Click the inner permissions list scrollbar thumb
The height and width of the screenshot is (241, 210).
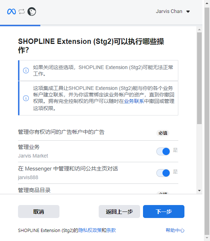[x=200, y=78]
